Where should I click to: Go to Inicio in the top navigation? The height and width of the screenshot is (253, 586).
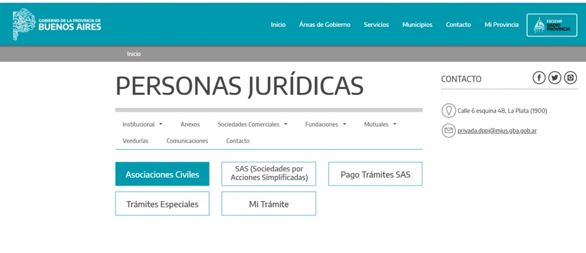point(278,25)
